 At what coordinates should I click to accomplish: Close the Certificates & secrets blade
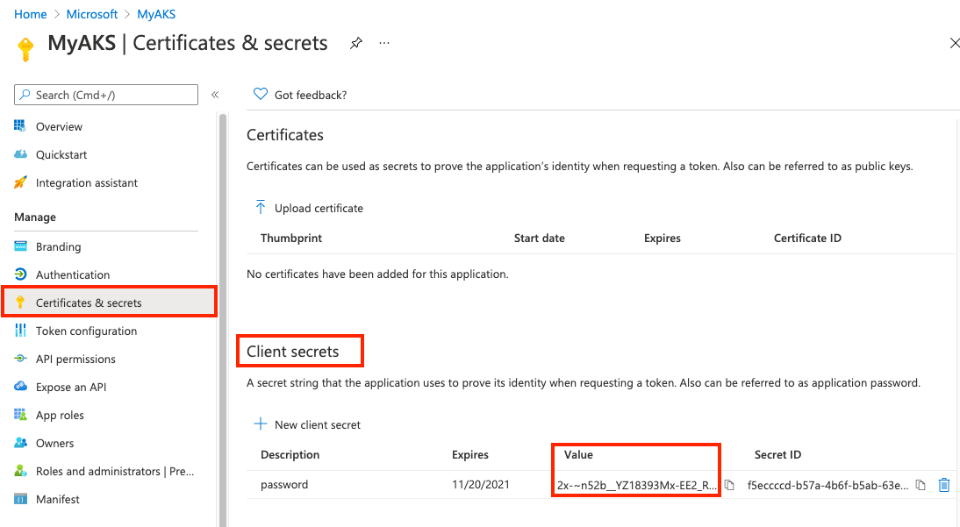955,43
